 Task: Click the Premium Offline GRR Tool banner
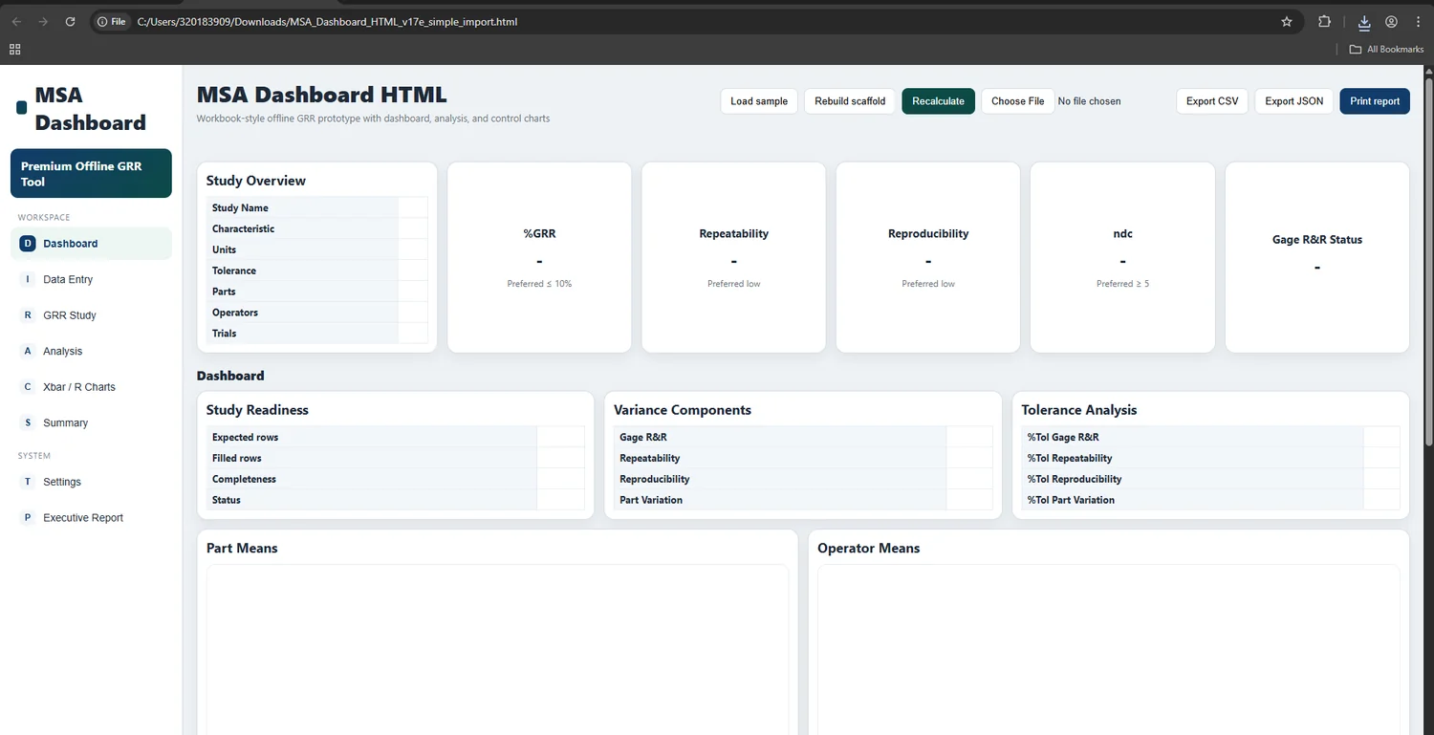(91, 173)
